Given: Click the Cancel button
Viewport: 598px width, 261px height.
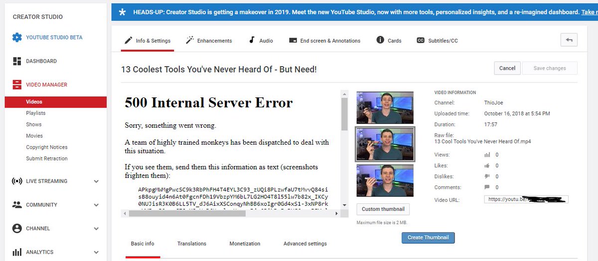Looking at the screenshot, I should click(x=507, y=68).
